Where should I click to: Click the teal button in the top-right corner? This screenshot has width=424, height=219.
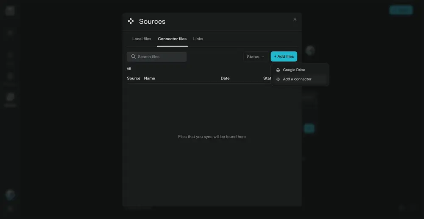pos(401,10)
